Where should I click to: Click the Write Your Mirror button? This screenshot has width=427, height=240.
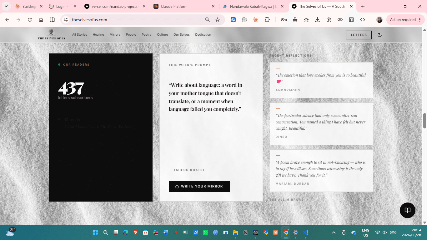pyautogui.click(x=199, y=187)
